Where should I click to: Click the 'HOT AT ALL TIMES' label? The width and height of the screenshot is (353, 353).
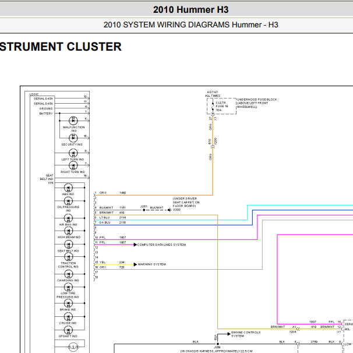click(213, 94)
